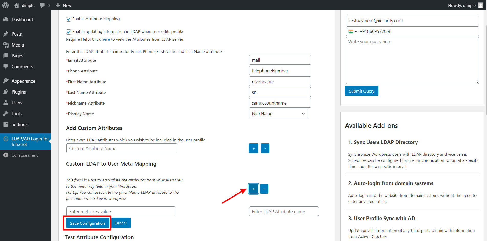The image size is (487, 241).
Task: Open Pages via its sidebar icon
Action: pyautogui.click(x=6, y=55)
